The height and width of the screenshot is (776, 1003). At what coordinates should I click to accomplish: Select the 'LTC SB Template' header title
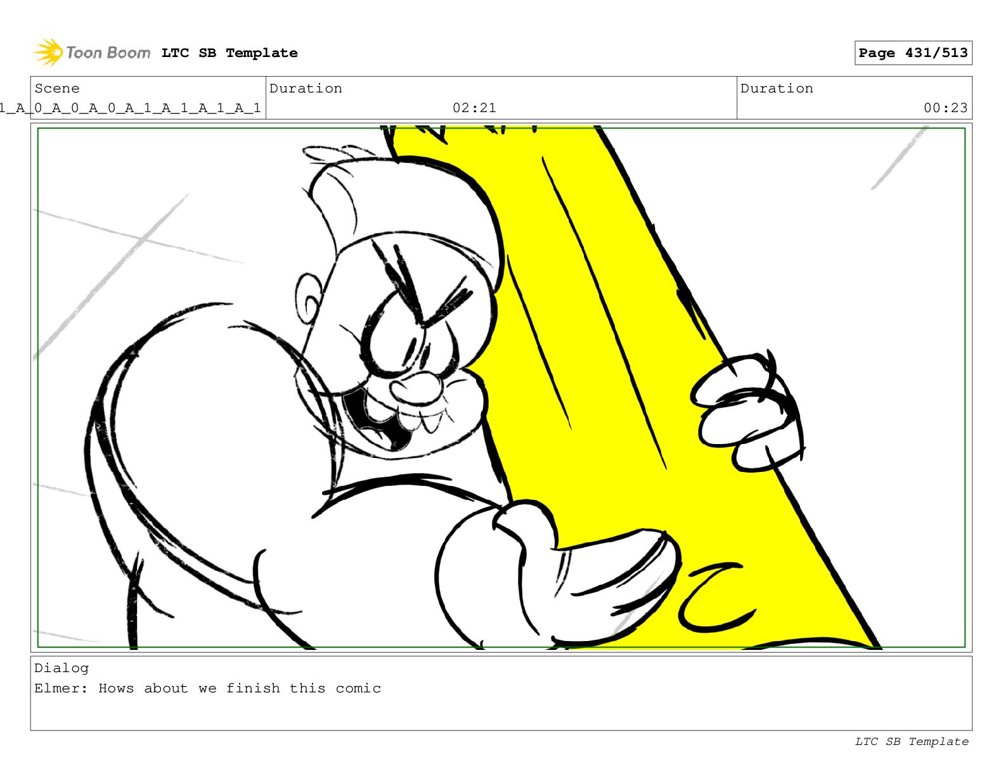tap(230, 53)
